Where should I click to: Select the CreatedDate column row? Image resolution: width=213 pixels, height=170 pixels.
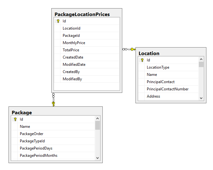point(87,57)
